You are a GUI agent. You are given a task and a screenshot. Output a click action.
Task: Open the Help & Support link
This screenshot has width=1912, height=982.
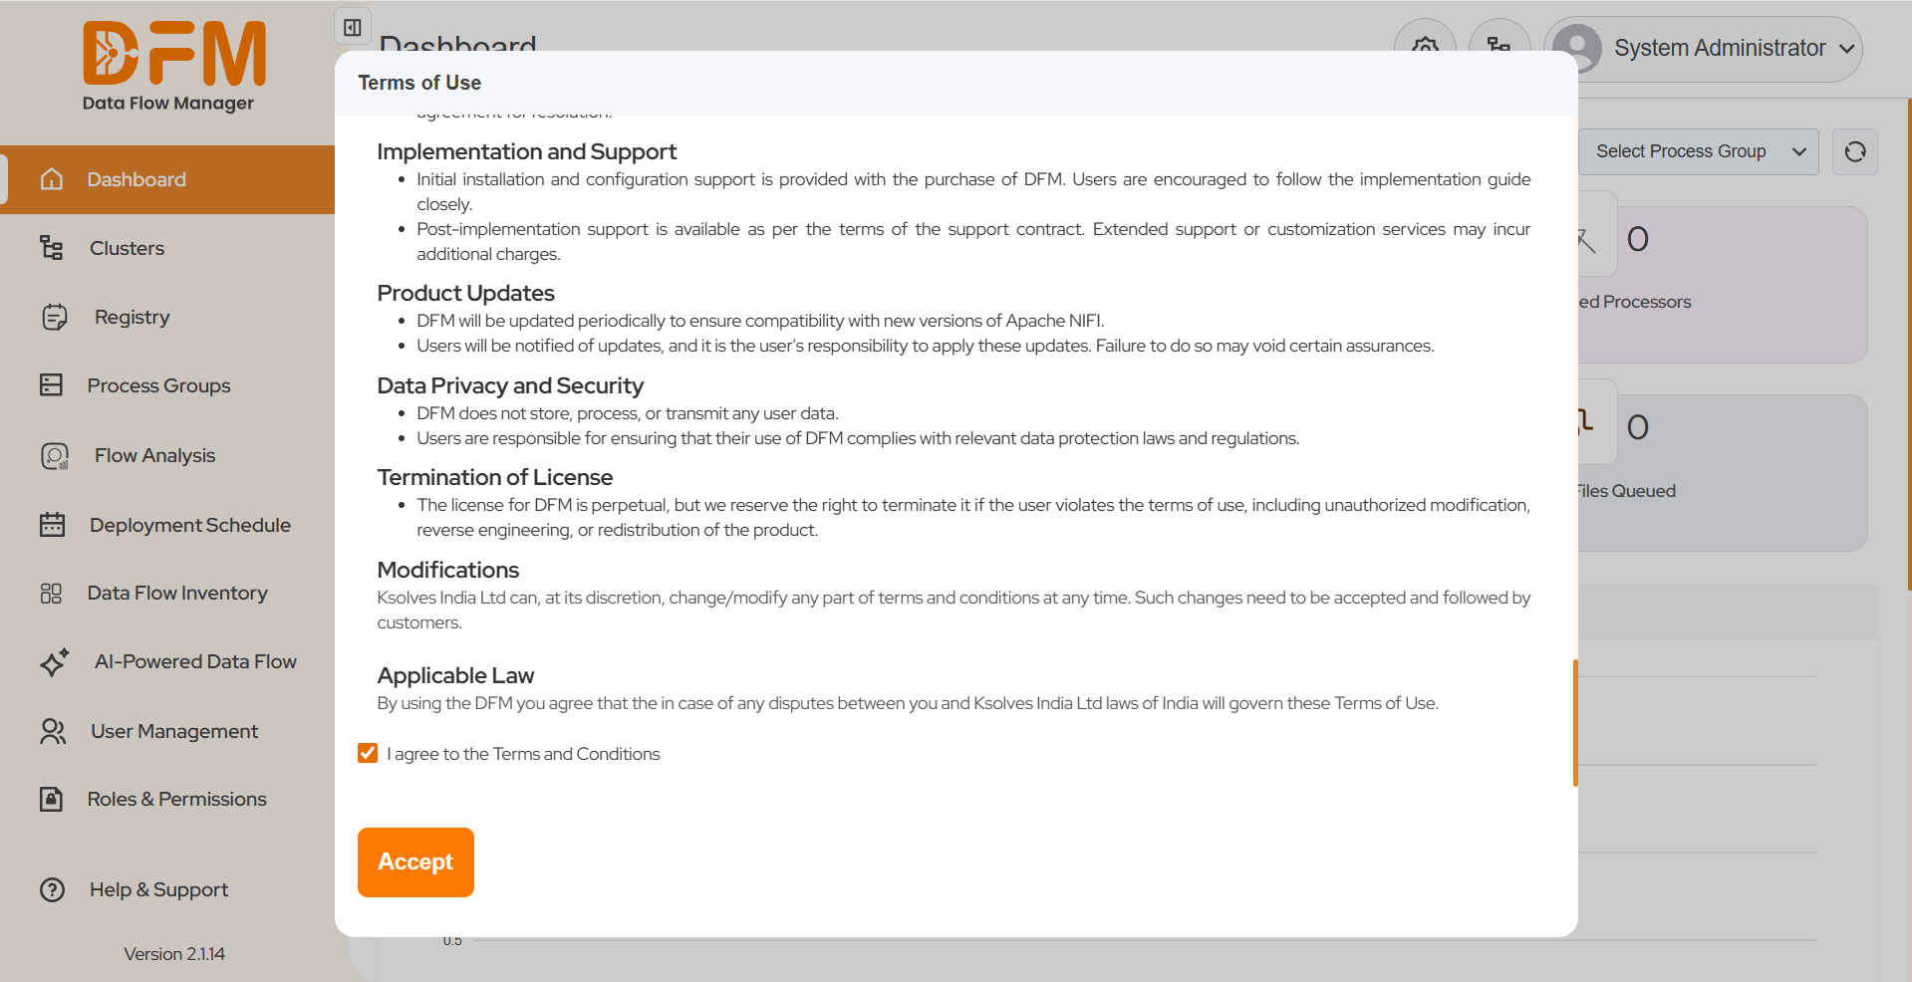(x=158, y=889)
